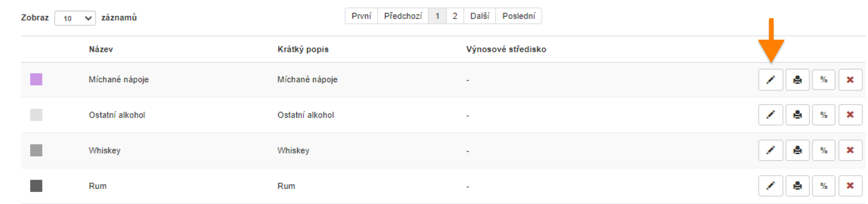Go to page 2 of results

[455, 16]
